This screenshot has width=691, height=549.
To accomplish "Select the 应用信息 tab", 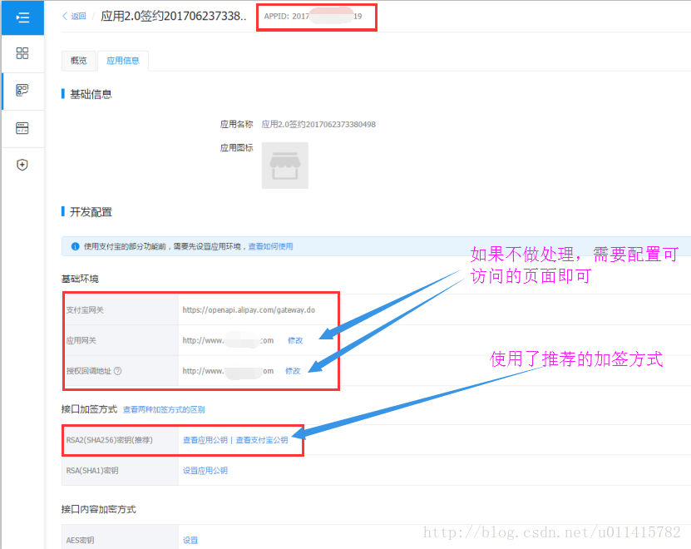I will (x=122, y=61).
